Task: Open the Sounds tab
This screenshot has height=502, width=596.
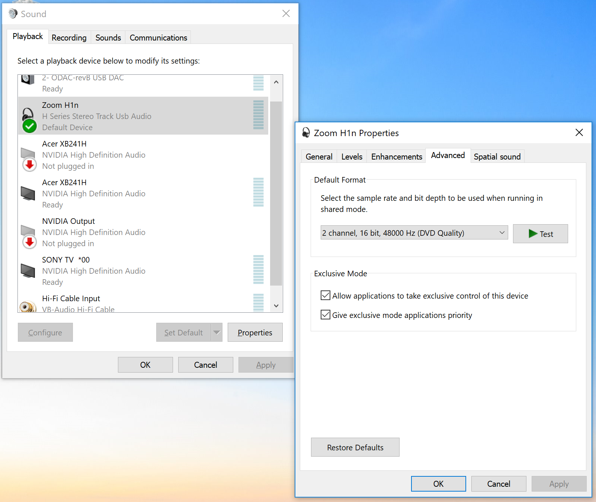Action: 108,38
